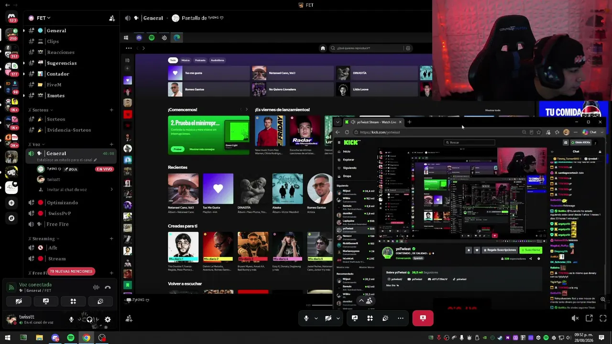Viewport: 612px width, 344px height.
Task: Expand input options beside user-panel microphone
Action: [x=79, y=320]
